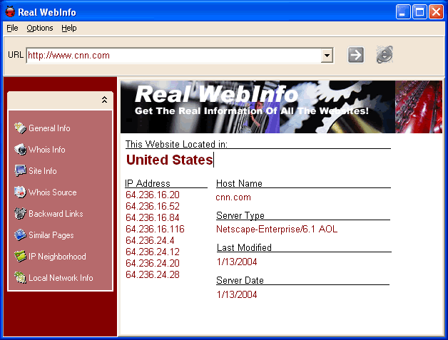
Task: Click the Host Name heading
Action: pyautogui.click(x=239, y=183)
